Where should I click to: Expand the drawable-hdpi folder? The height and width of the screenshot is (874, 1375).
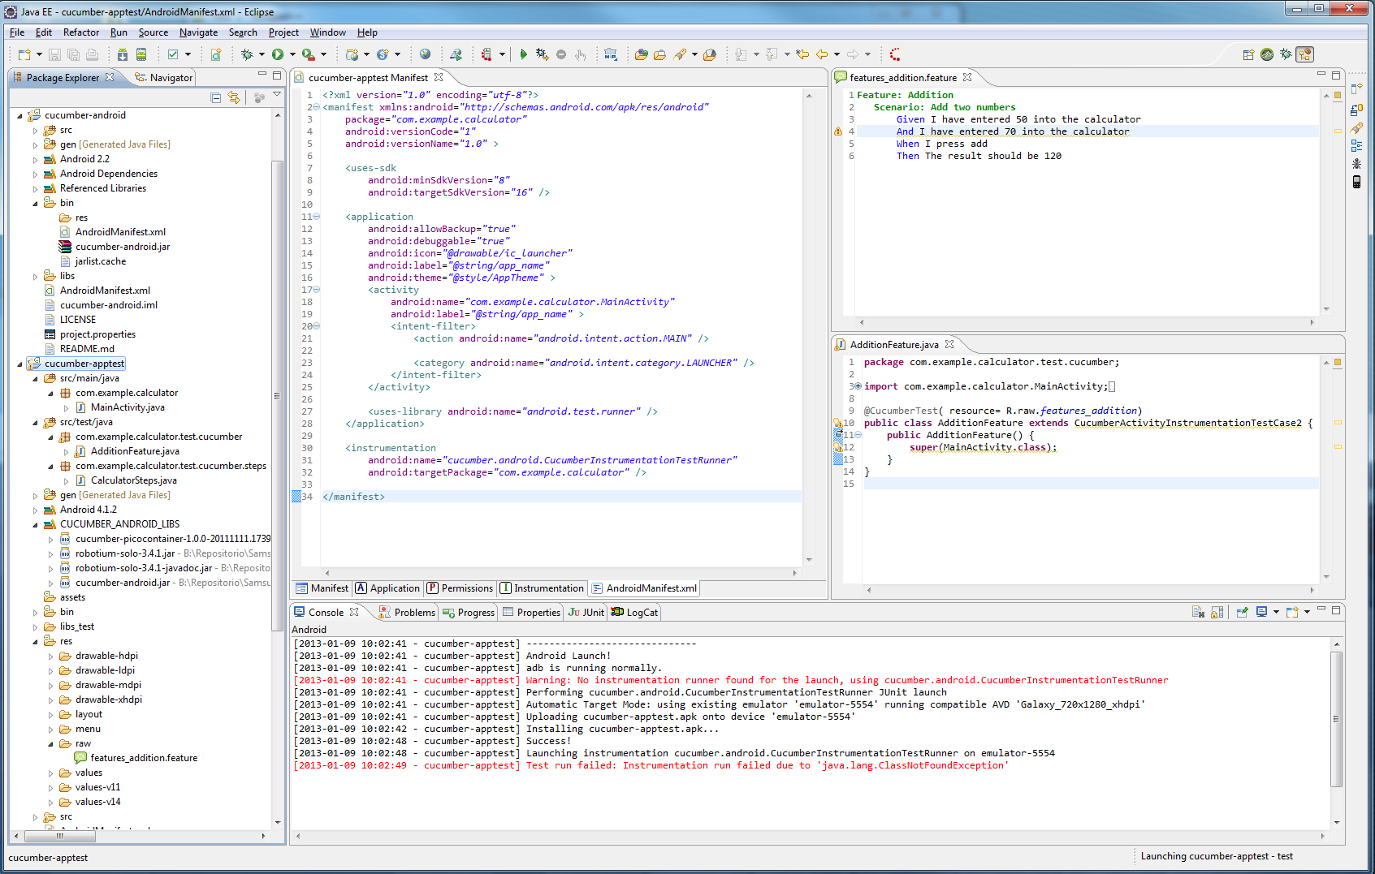pos(50,656)
